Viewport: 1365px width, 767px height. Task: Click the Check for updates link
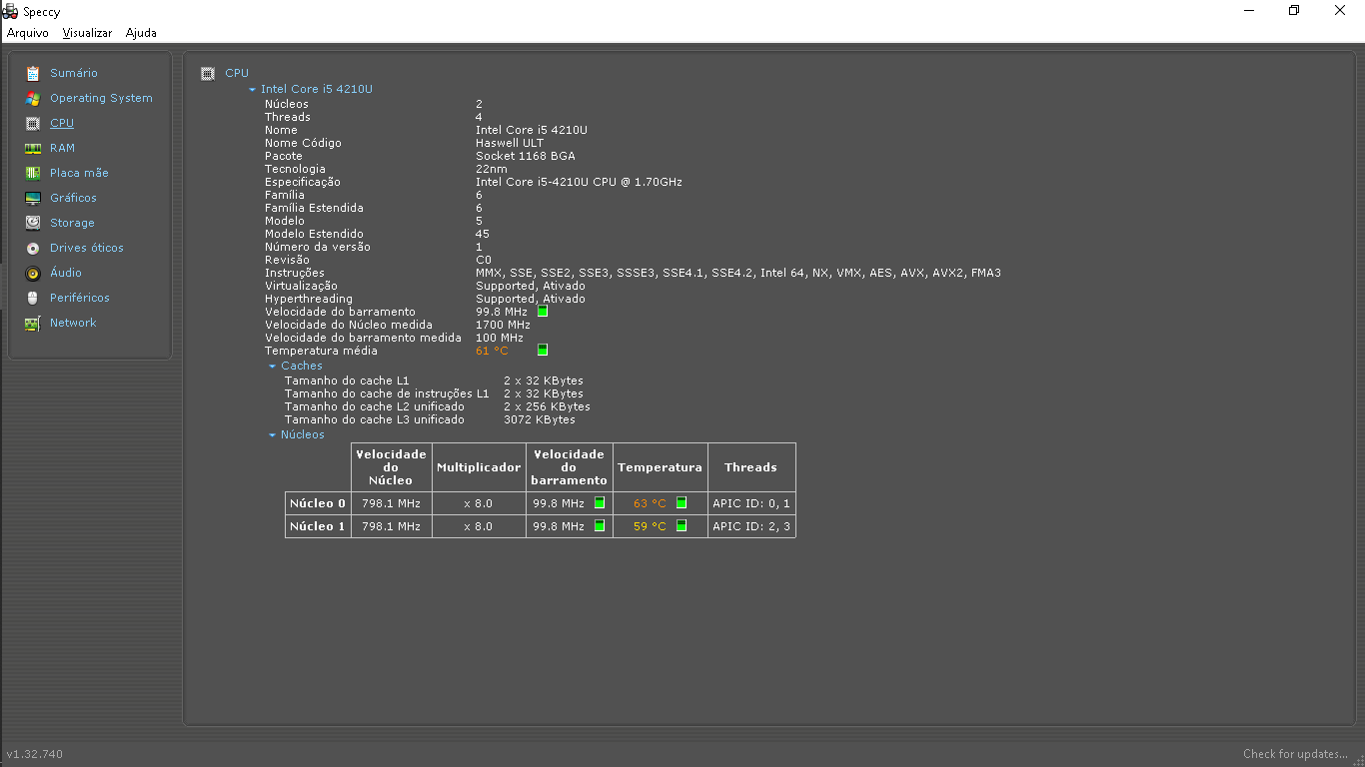[1295, 754]
